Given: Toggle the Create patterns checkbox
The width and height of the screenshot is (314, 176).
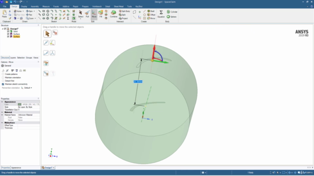Looking at the screenshot, I should tap(3, 74).
